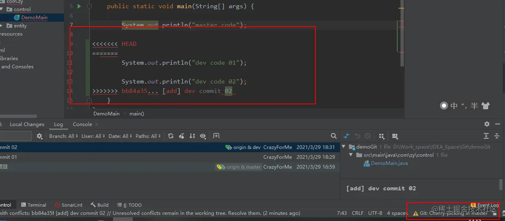
Task: Collapse the control package in project tree
Action: pos(2,9)
